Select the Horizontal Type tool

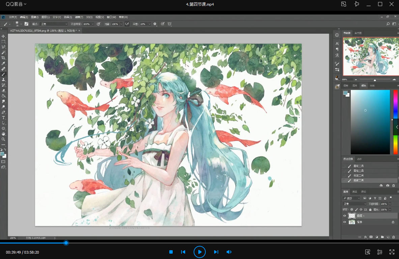click(3, 118)
